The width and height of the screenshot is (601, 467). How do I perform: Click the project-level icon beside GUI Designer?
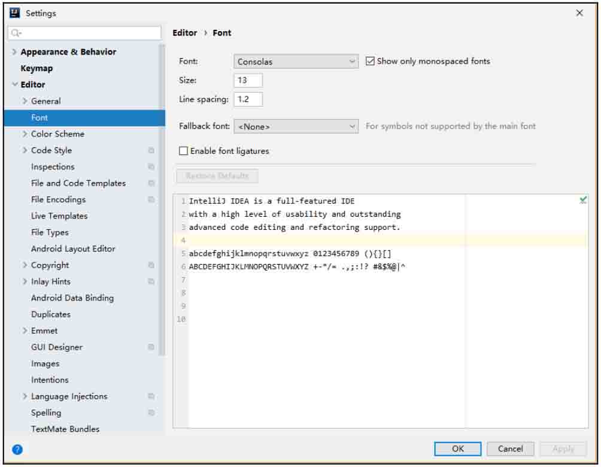(x=151, y=347)
